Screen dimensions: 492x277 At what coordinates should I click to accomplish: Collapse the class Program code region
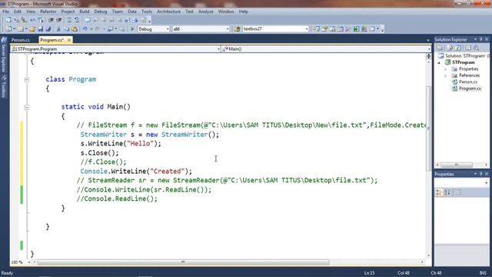[27, 80]
